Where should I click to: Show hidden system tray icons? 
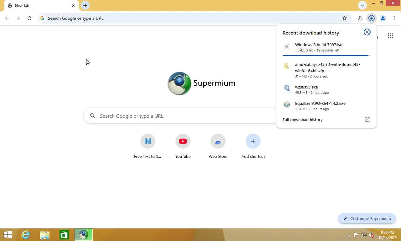click(x=349, y=235)
